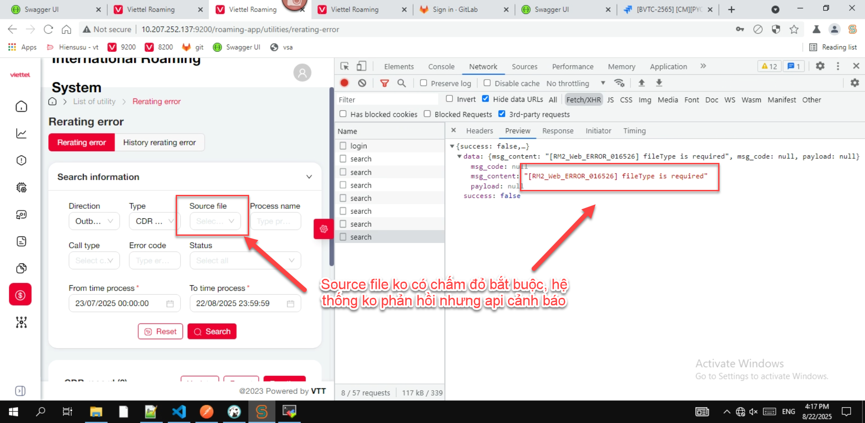Screen dimensions: 865x423
Task: Open the home icon in left sidebar
Action: pos(21,107)
